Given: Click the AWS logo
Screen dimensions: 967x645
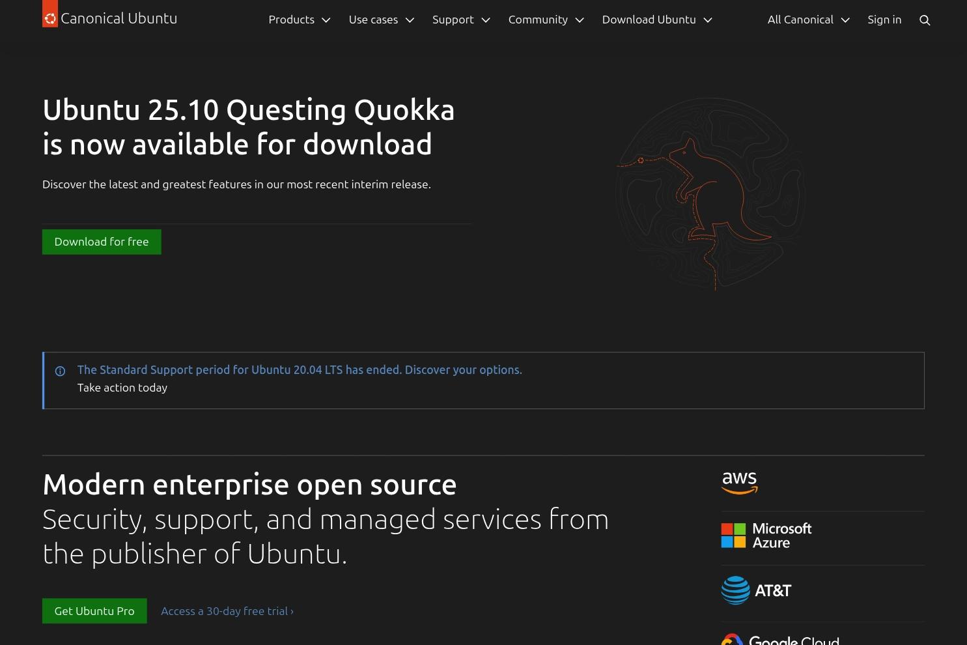Looking at the screenshot, I should point(740,483).
